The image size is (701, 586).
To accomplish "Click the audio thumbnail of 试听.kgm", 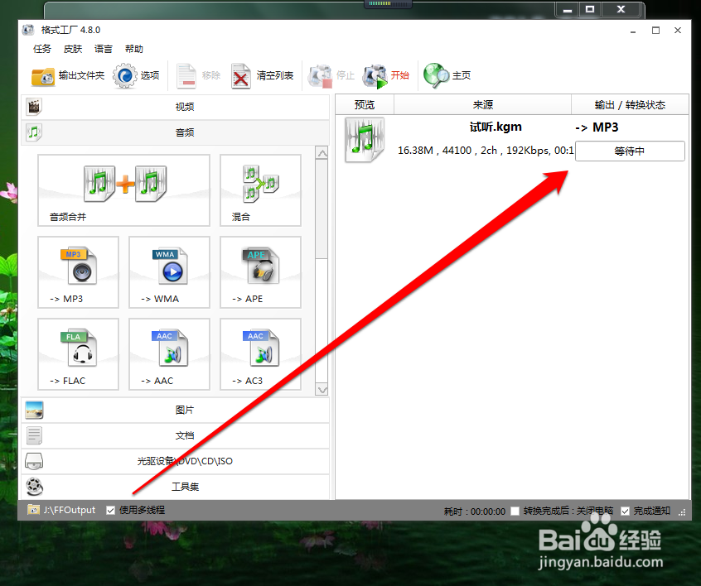I will click(x=365, y=139).
